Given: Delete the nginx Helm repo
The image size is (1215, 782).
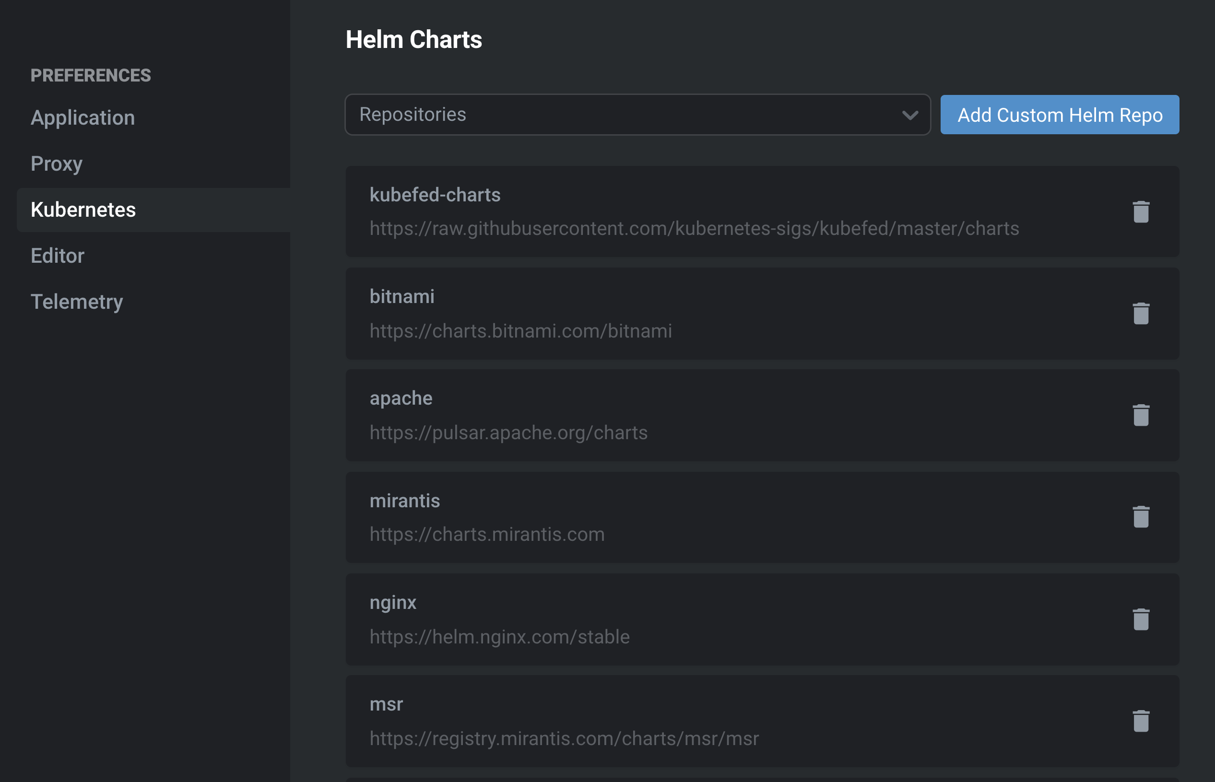Looking at the screenshot, I should tap(1141, 619).
